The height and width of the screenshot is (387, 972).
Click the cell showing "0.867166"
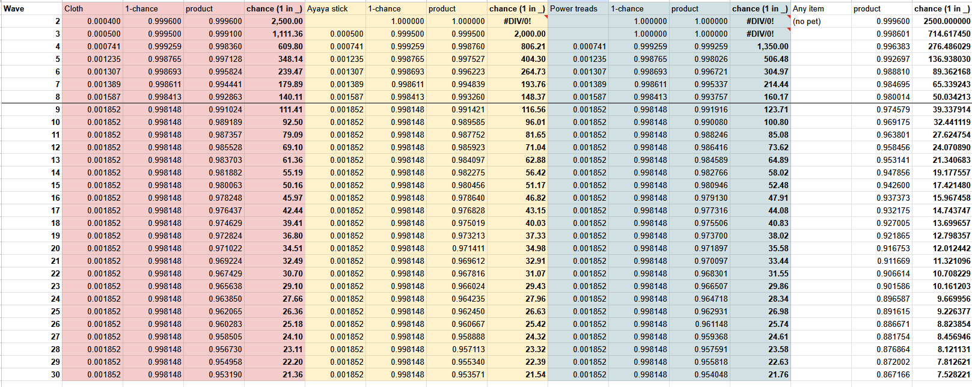tap(882, 374)
